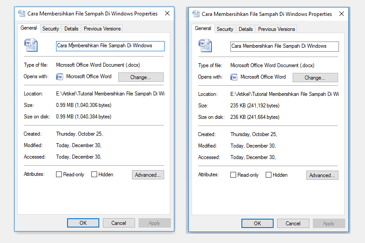Open Previous Versions tab in right window
The height and width of the screenshot is (243, 365).
click(x=277, y=29)
